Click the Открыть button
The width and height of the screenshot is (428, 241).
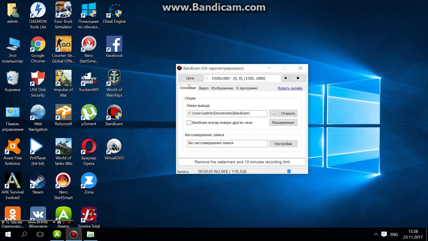(288, 113)
